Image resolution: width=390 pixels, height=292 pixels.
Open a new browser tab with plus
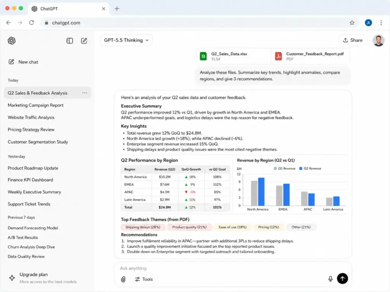pyautogui.click(x=117, y=9)
